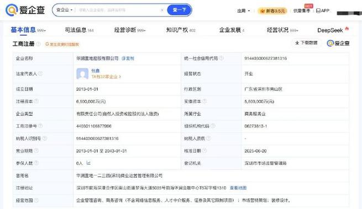Click the help icon beside 统一社会信用代码
Screen dimensions: 362x209
coord(222,58)
